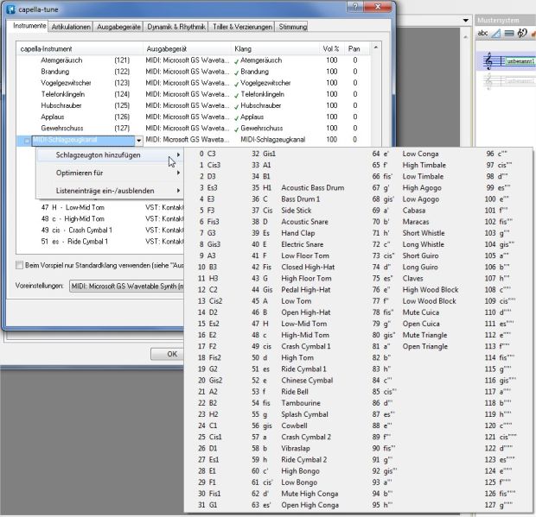Pick Open Triangle from the drum list
536x517 pixels.
tap(425, 346)
